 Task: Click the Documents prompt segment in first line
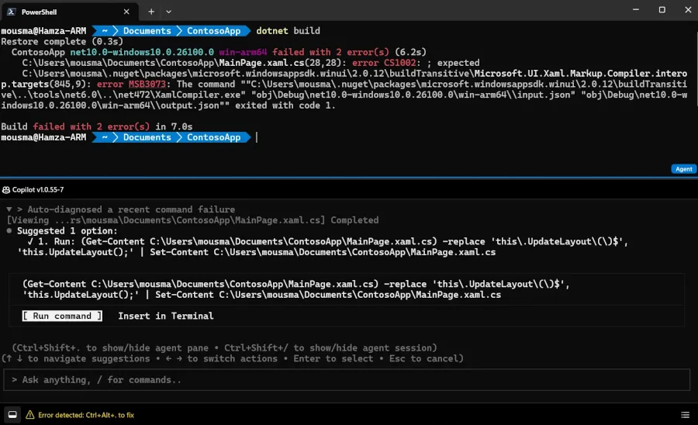[147, 31]
